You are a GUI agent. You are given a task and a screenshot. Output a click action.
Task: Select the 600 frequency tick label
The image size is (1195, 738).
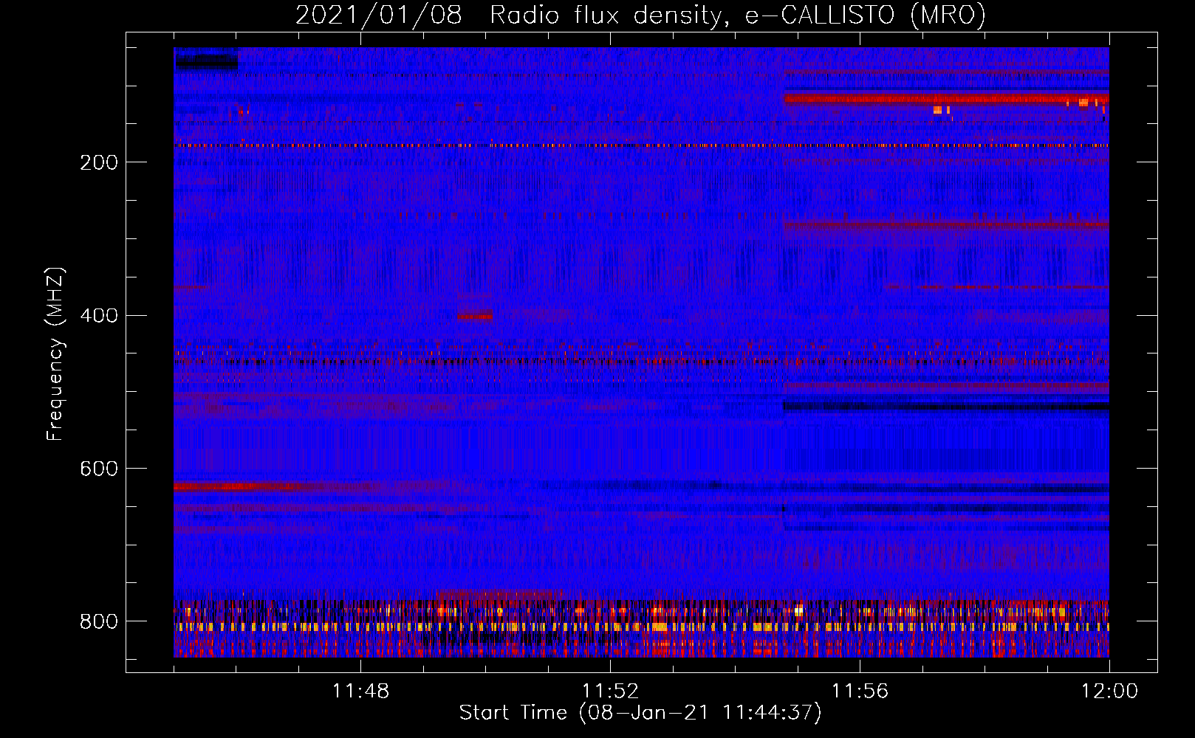pos(99,469)
